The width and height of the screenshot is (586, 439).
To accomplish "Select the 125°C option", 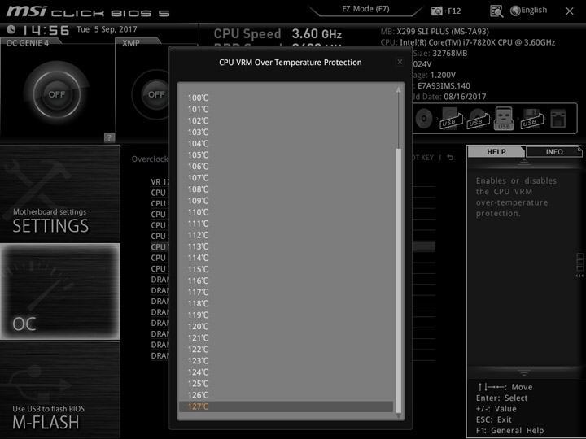I will pos(286,384).
